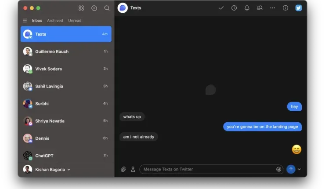Click the clock snooze icon in chat header

click(x=234, y=8)
